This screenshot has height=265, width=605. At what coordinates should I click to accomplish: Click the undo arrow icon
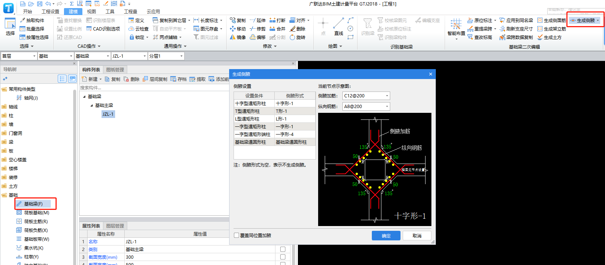pos(48,4)
